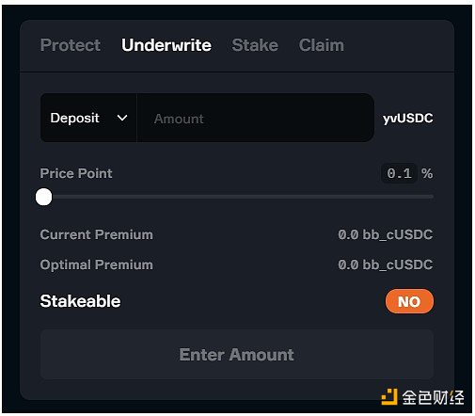
Task: Go to the Claim tab
Action: click(x=322, y=45)
